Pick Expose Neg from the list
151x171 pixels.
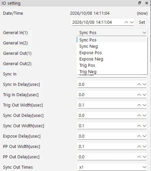[112, 59]
